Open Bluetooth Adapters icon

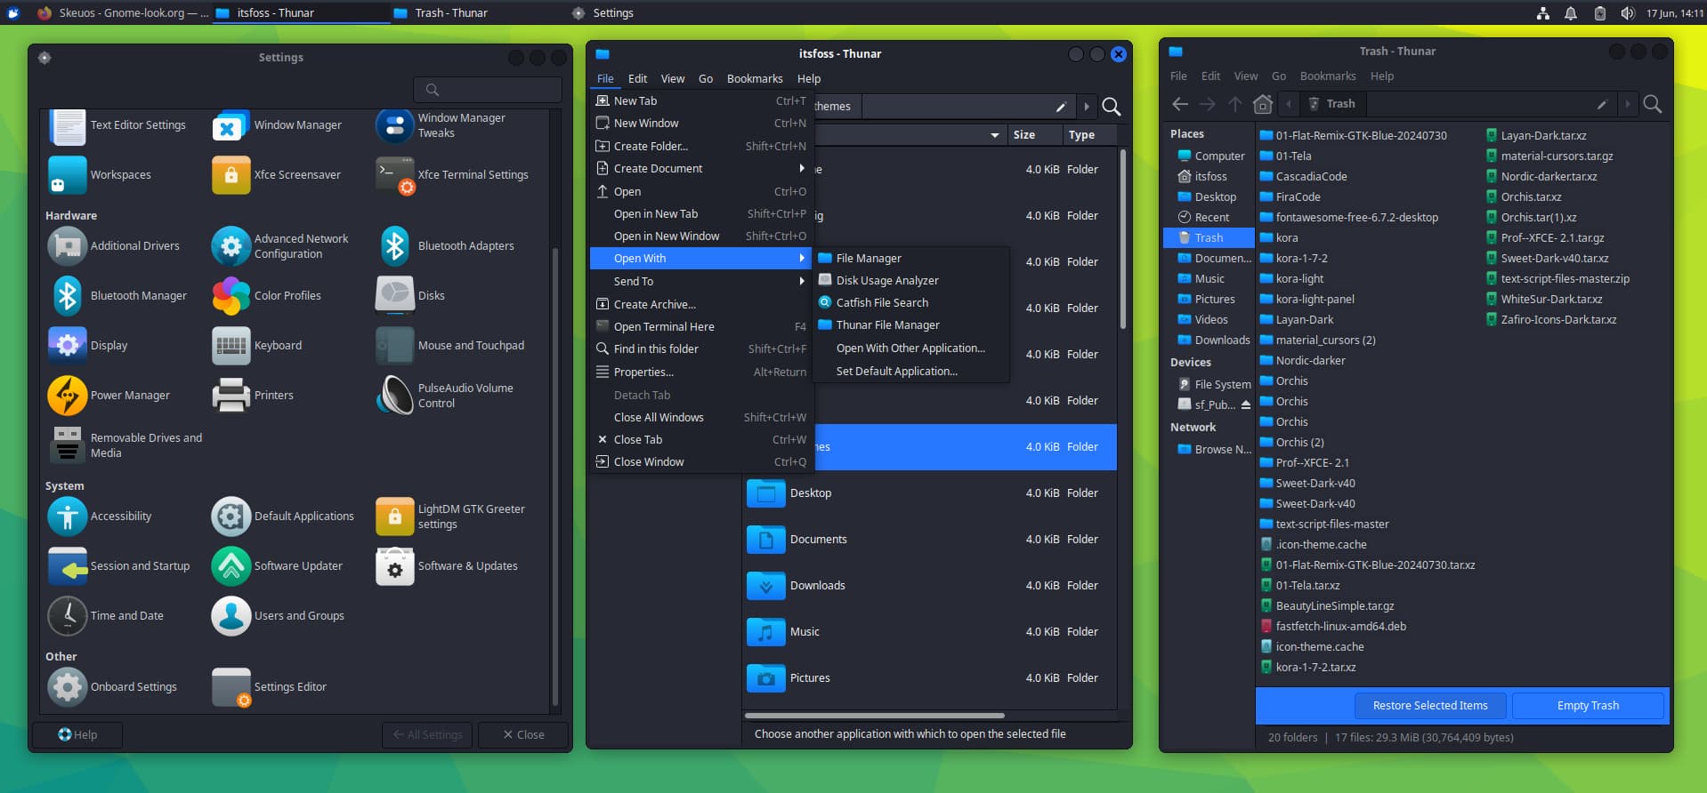(394, 246)
